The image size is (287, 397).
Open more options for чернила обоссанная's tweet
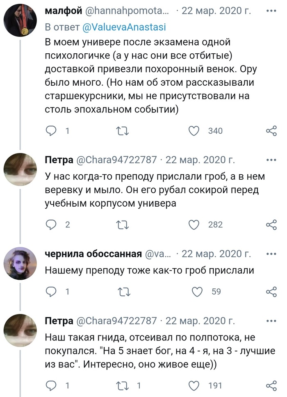pyautogui.click(x=271, y=253)
